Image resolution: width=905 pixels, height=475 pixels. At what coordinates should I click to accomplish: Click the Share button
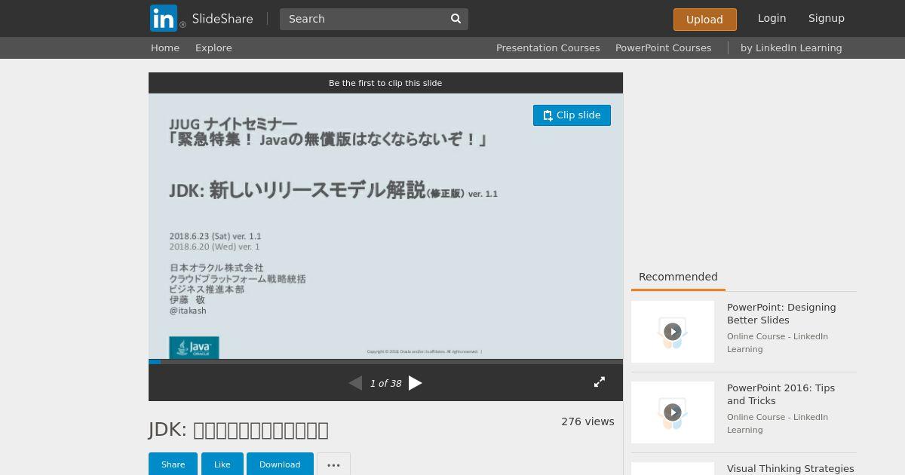tap(173, 464)
